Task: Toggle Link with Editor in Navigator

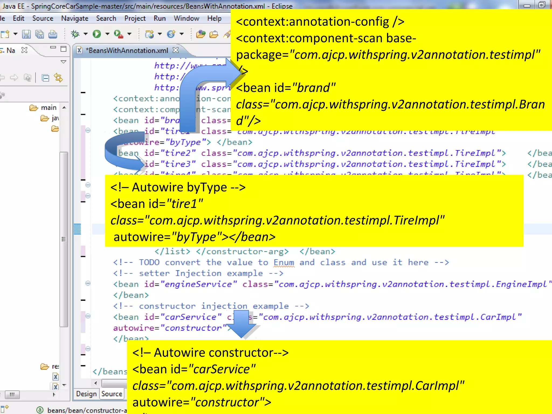Action: [58, 78]
